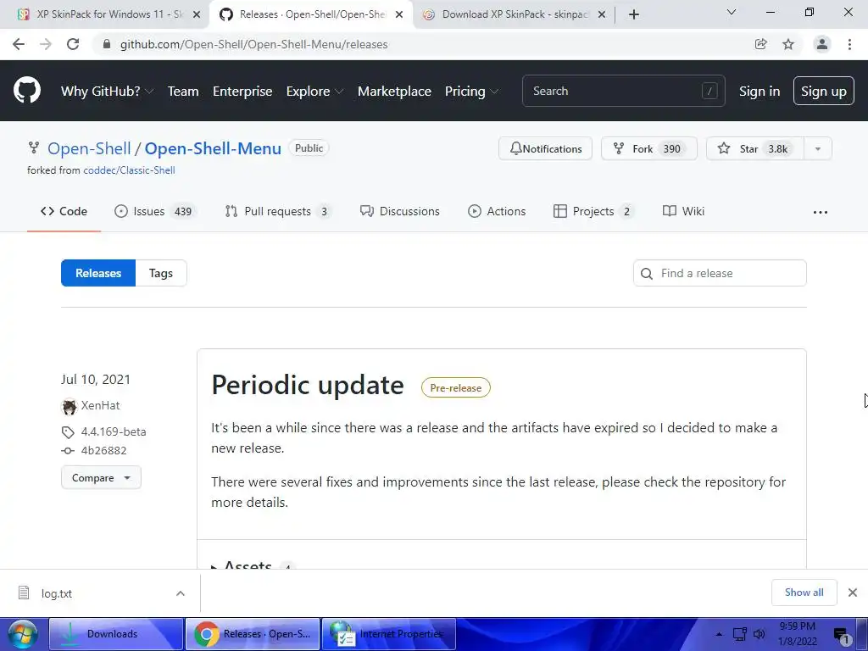Click the tab search chevron icon
The image size is (868, 651).
(x=732, y=12)
